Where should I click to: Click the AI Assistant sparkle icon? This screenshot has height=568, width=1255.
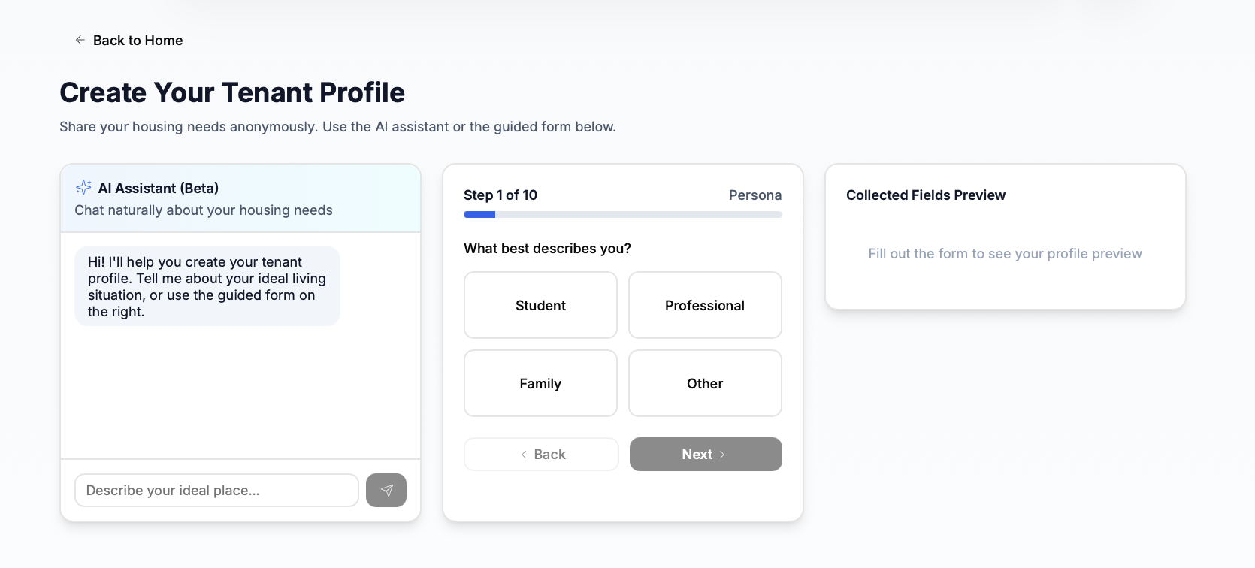point(83,187)
